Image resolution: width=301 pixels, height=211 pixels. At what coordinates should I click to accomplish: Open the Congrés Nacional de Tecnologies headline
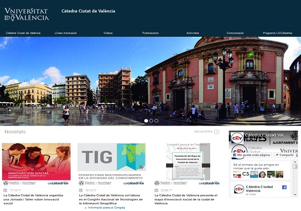(x=111, y=199)
